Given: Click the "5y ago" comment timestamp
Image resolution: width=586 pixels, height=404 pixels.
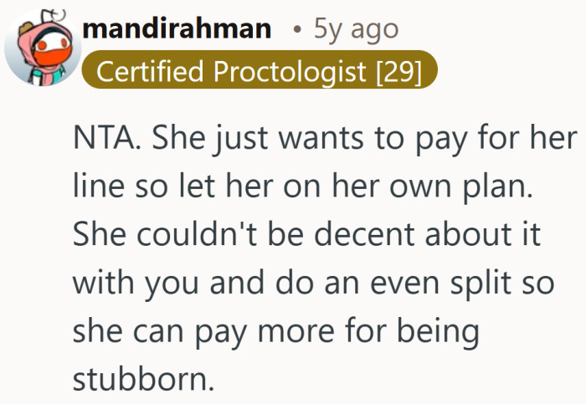Looking at the screenshot, I should (356, 29).
